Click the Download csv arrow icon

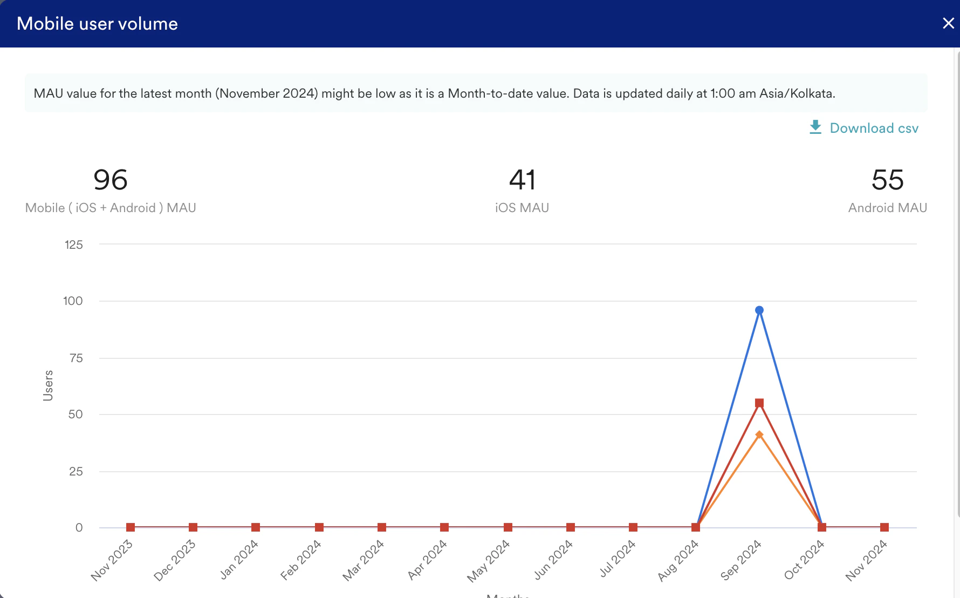click(815, 127)
